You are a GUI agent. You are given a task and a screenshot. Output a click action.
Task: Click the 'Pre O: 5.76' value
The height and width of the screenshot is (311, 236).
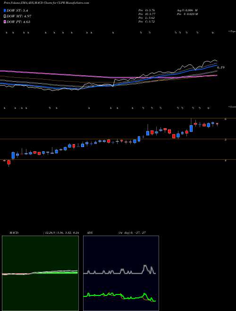147,10
